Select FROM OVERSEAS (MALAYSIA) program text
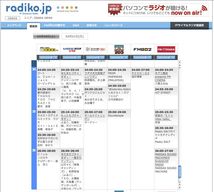This screenshot has width=214, height=192. click(x=116, y=77)
